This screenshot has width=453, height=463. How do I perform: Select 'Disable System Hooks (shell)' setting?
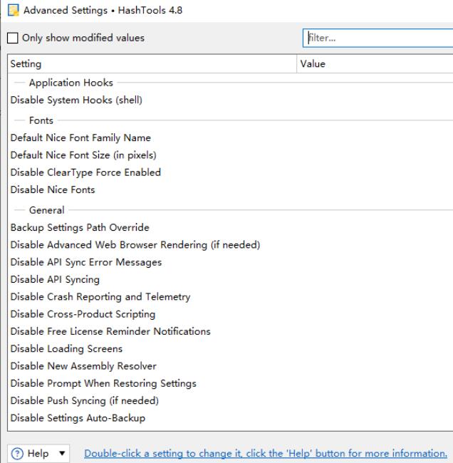76,100
